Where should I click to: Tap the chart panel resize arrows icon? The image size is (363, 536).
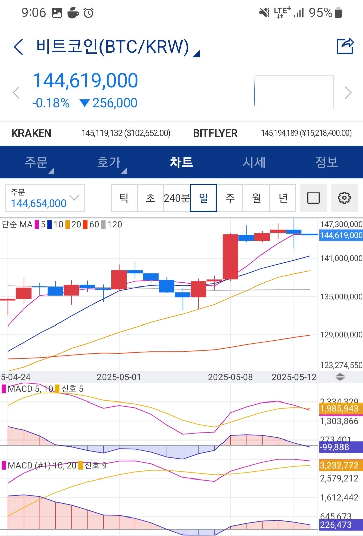(x=340, y=377)
